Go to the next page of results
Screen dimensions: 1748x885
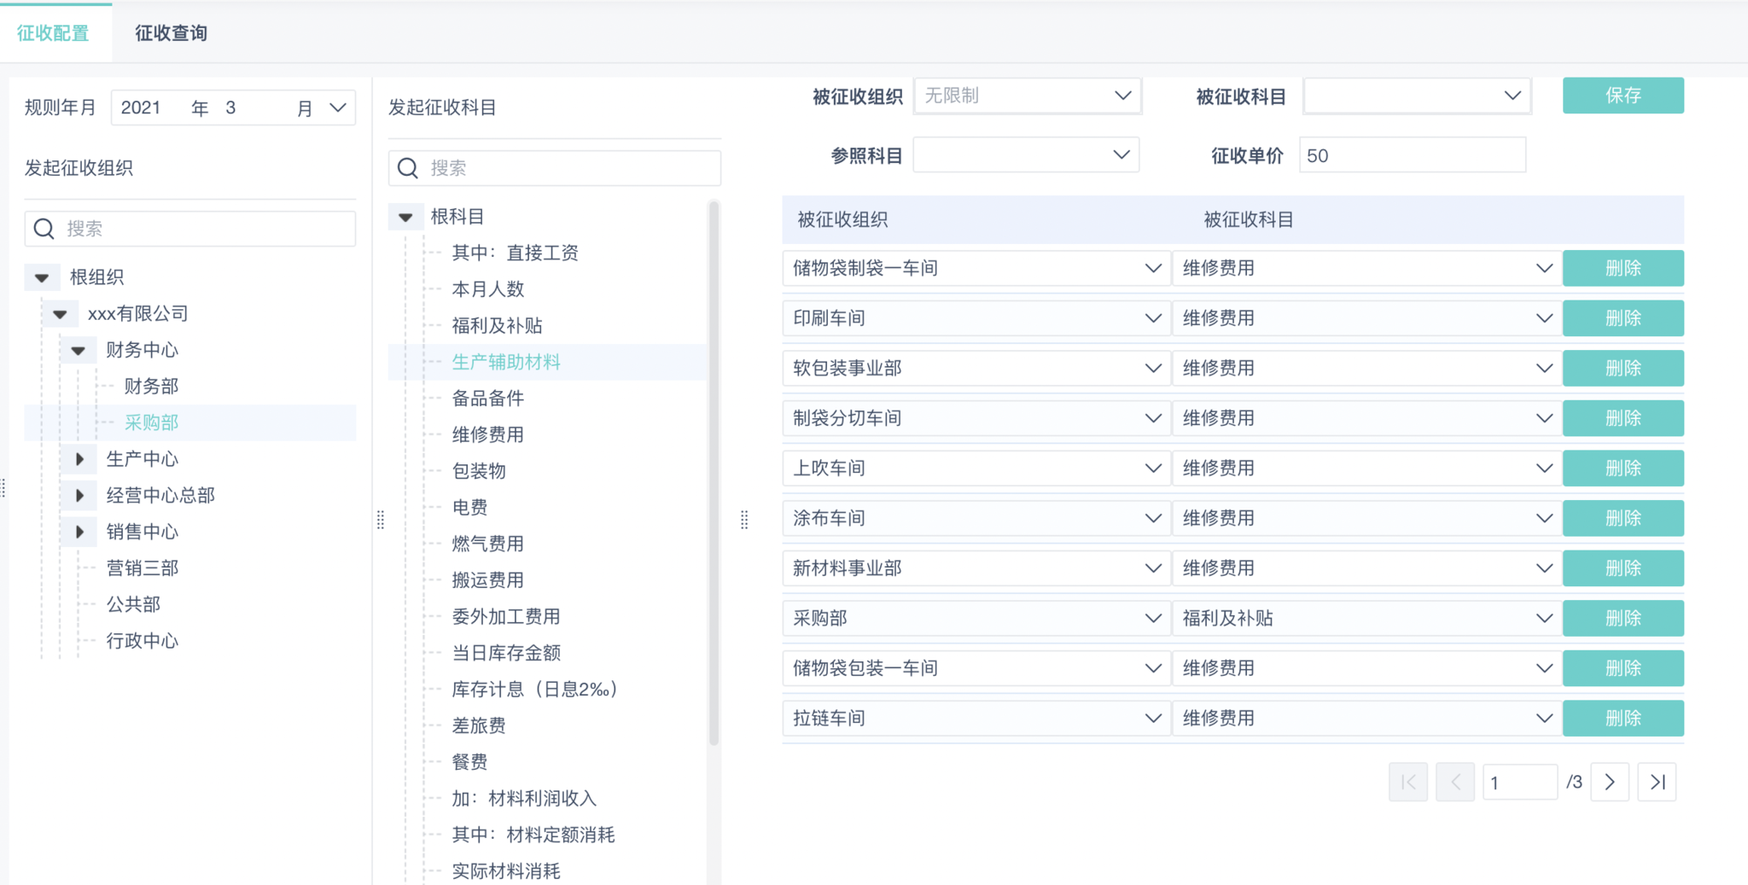coord(1610,782)
